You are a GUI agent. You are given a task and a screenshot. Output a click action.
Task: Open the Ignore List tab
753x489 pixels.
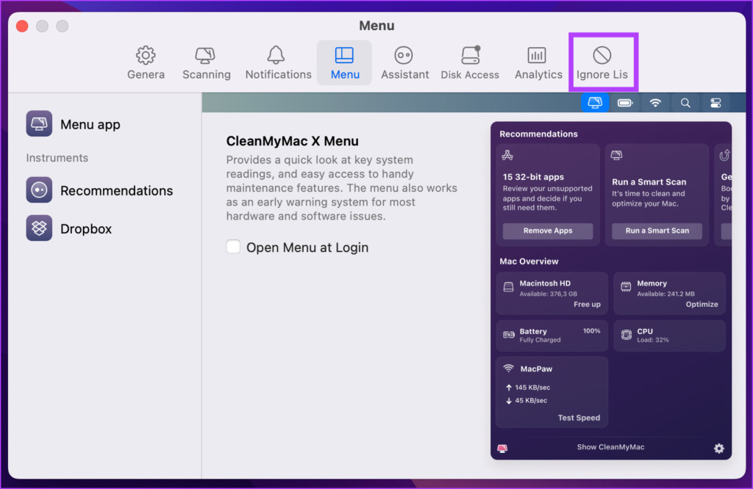point(602,63)
